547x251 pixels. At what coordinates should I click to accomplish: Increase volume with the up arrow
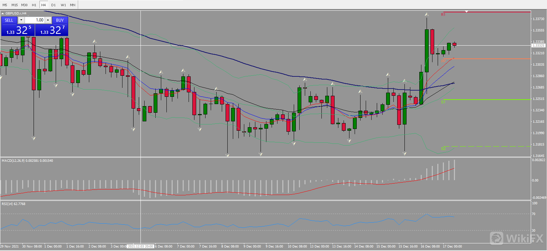tap(48, 20)
